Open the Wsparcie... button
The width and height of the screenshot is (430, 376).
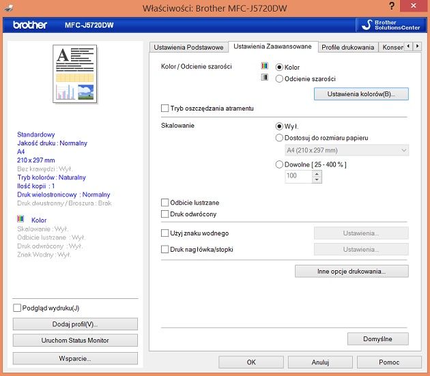tap(75, 358)
